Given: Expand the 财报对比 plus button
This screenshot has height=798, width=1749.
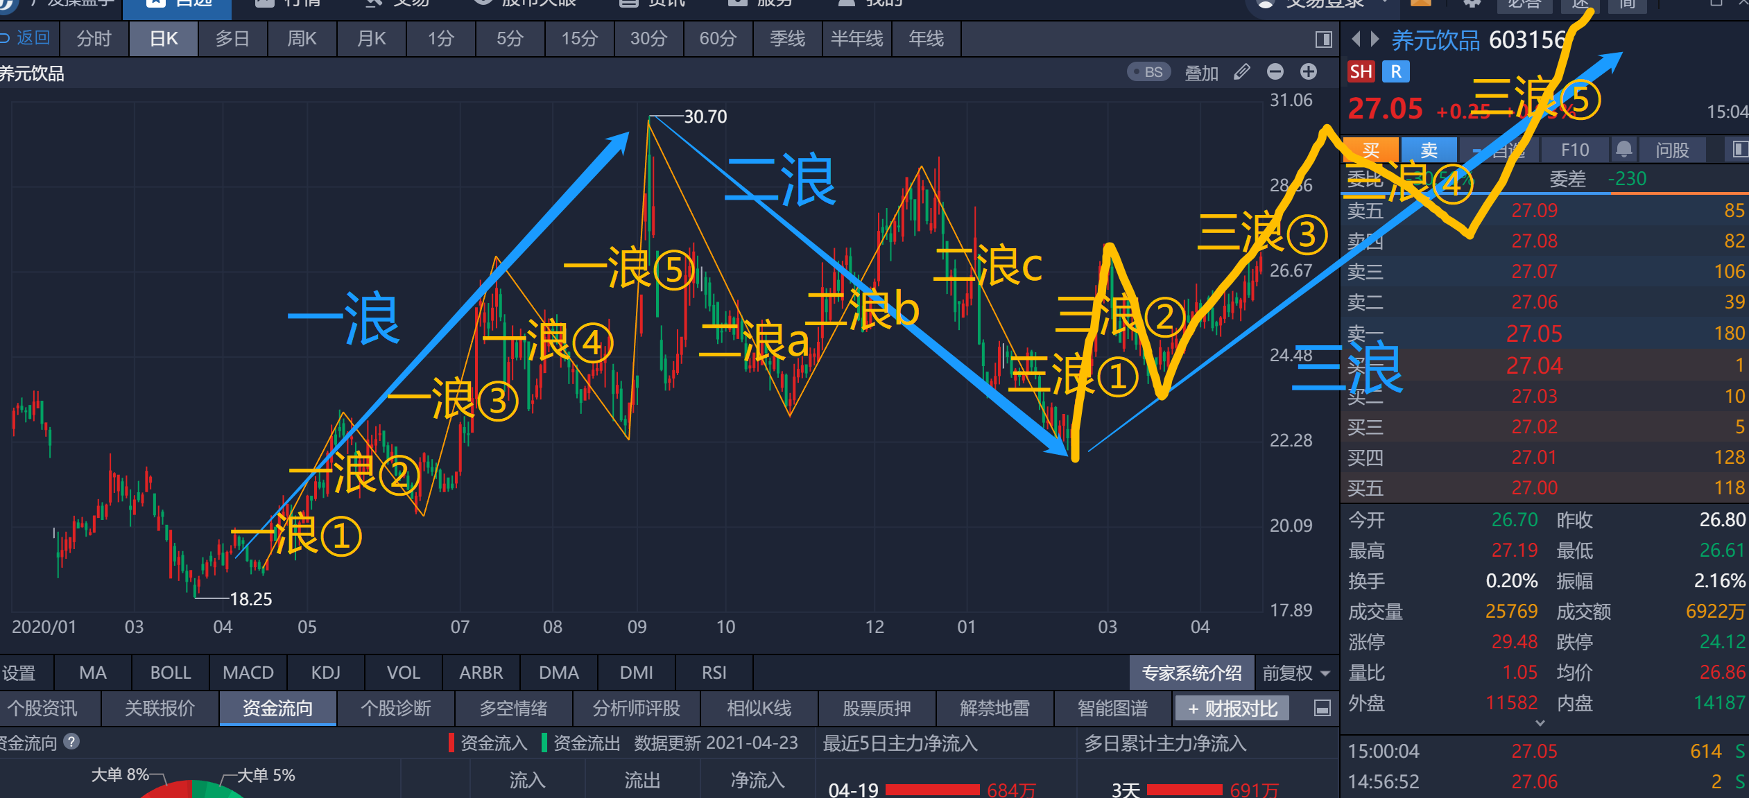Looking at the screenshot, I should (1232, 709).
